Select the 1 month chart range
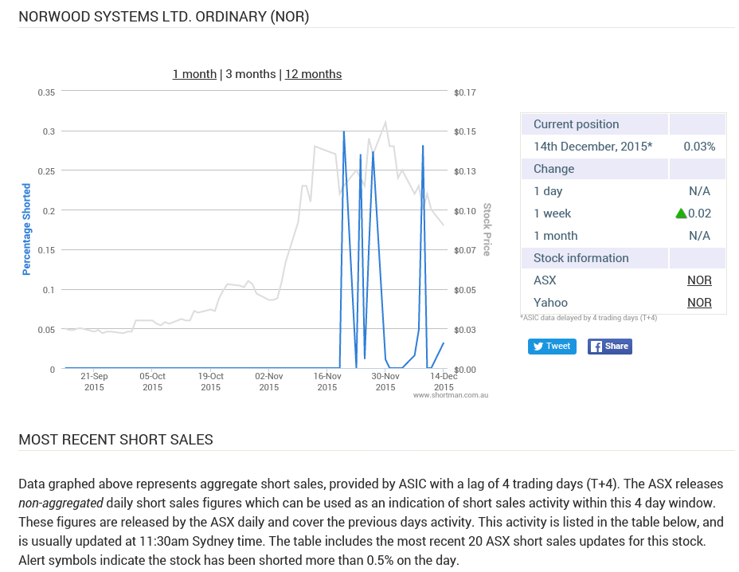Viewport: 739px width, 572px height. tap(194, 74)
